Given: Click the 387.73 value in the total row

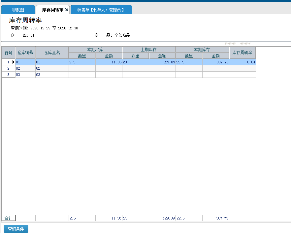Looking at the screenshot, I should (216, 218).
